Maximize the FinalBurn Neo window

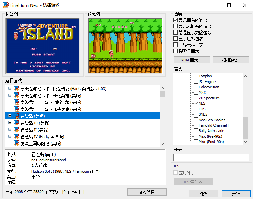(229, 5)
